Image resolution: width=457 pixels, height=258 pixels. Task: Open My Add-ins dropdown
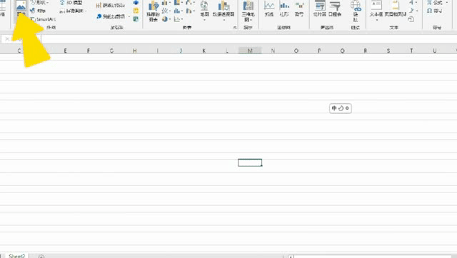[x=114, y=16]
